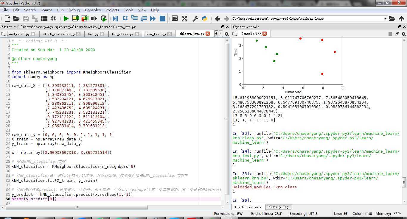Browse a working directory with the folder icon

(392, 18)
